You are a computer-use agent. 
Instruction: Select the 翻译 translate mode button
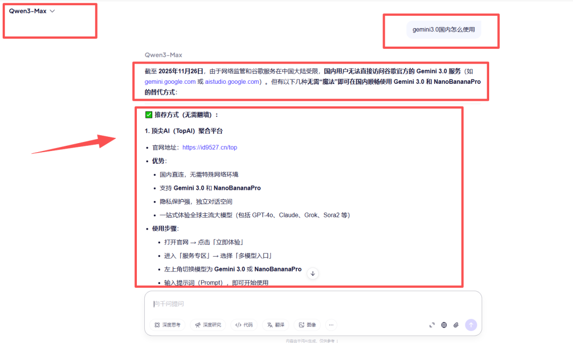click(275, 325)
